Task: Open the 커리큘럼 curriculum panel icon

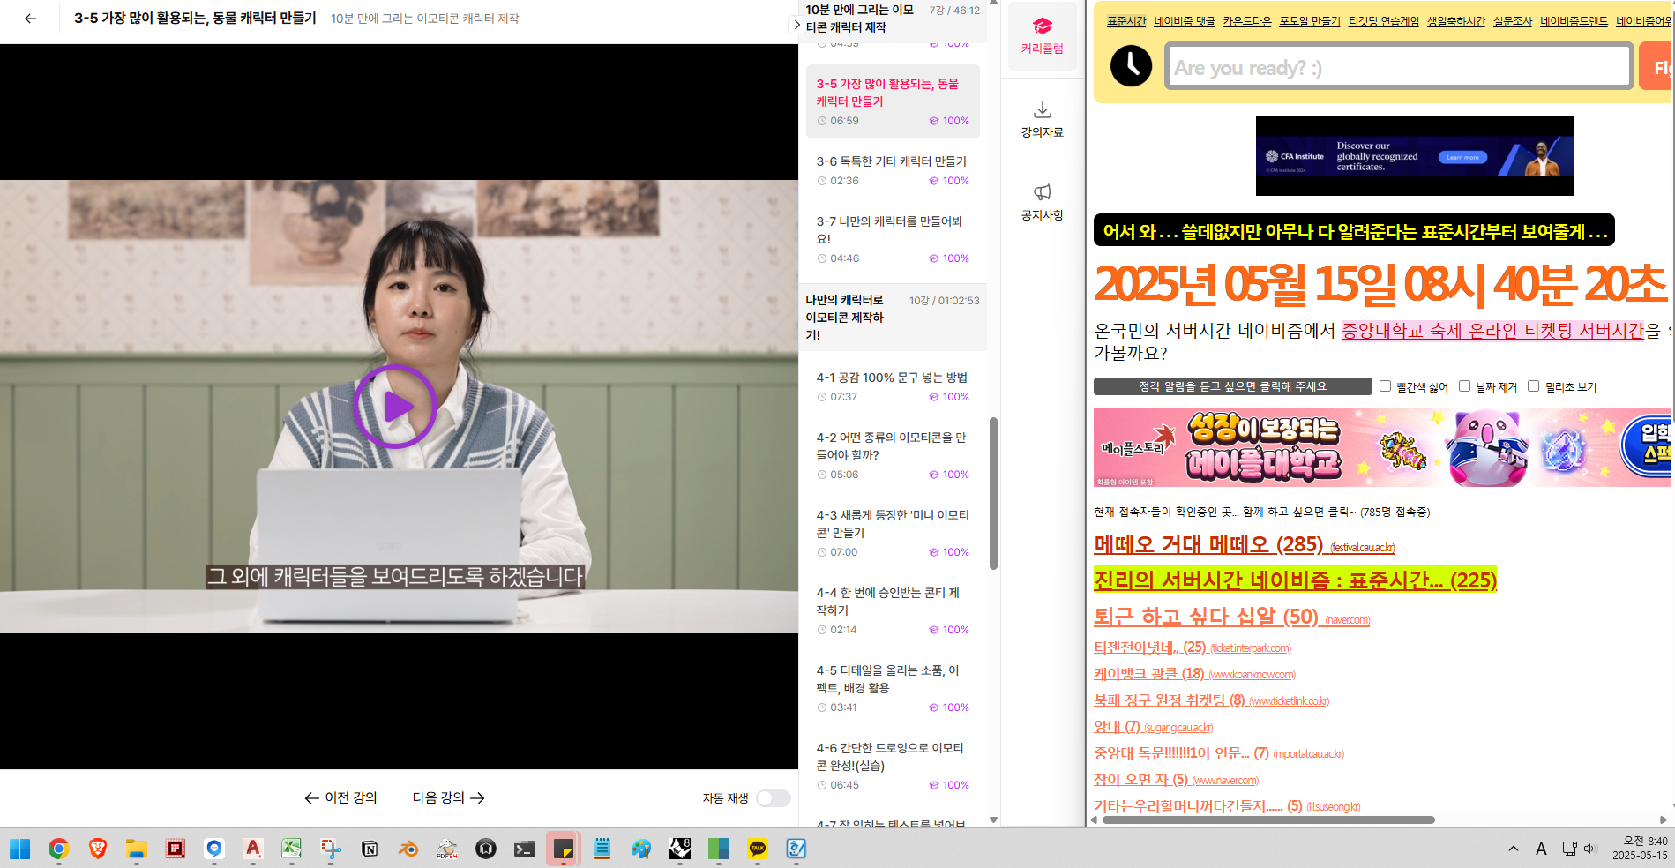Action: [1042, 36]
